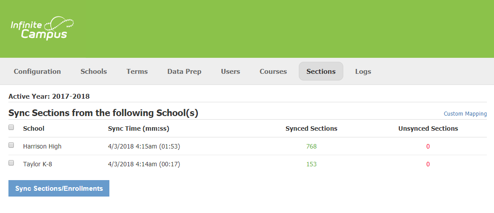
Task: Open the Configuration tab
Action: (37, 71)
